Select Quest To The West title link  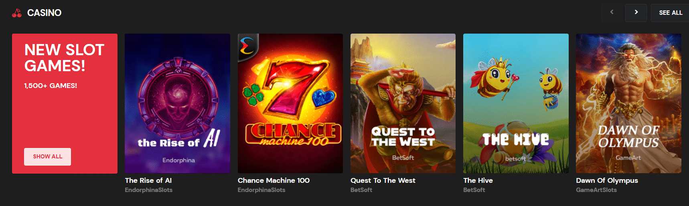383,180
